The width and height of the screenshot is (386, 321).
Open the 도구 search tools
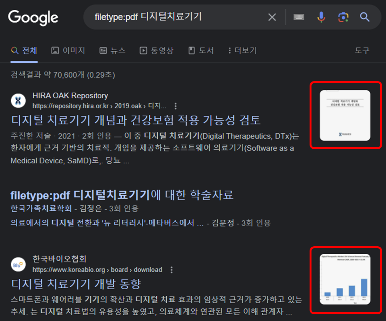click(x=362, y=51)
